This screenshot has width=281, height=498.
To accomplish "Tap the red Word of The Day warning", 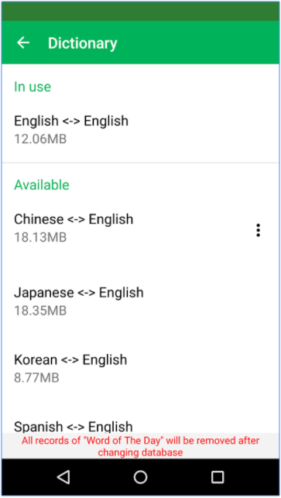I will coord(140,446).
